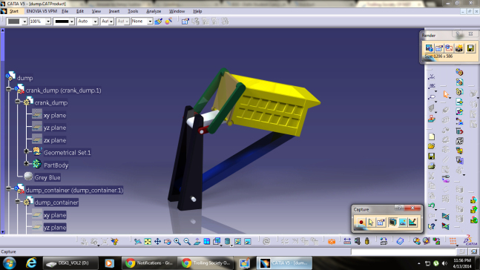Select yz plane under crank_dump
480x270 pixels.
[x=55, y=128]
